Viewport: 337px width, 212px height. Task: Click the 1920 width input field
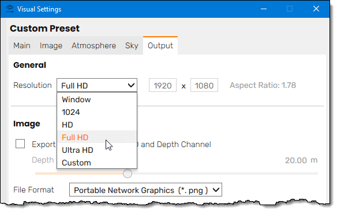point(163,86)
